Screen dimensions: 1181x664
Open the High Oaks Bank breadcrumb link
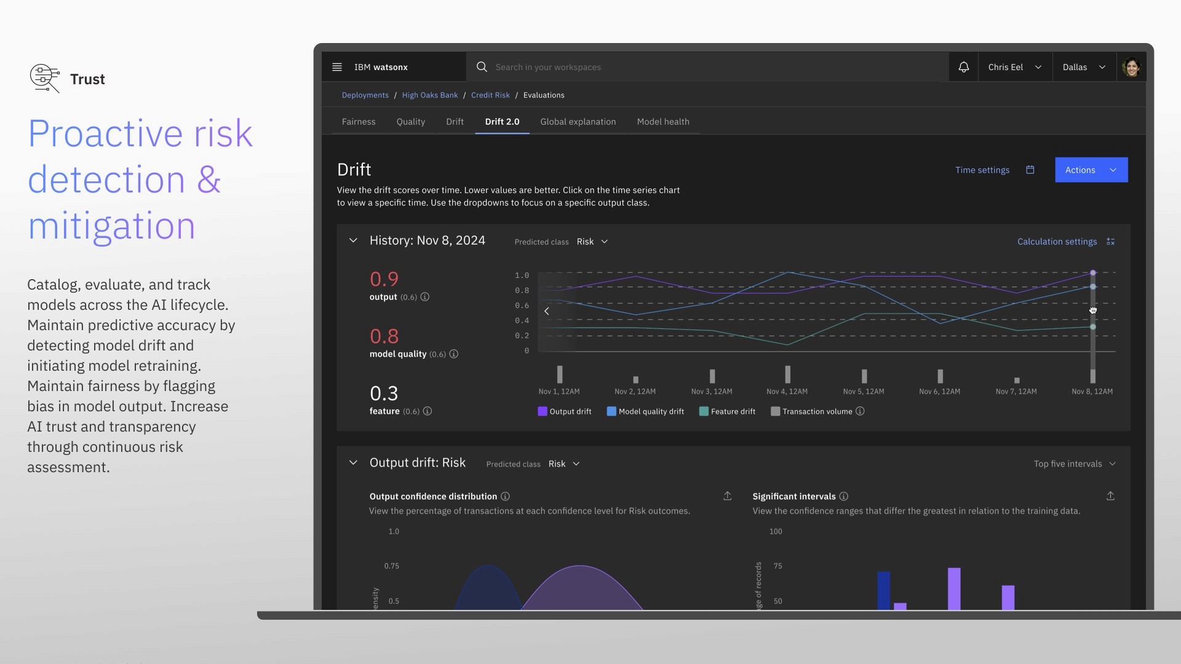pos(429,95)
